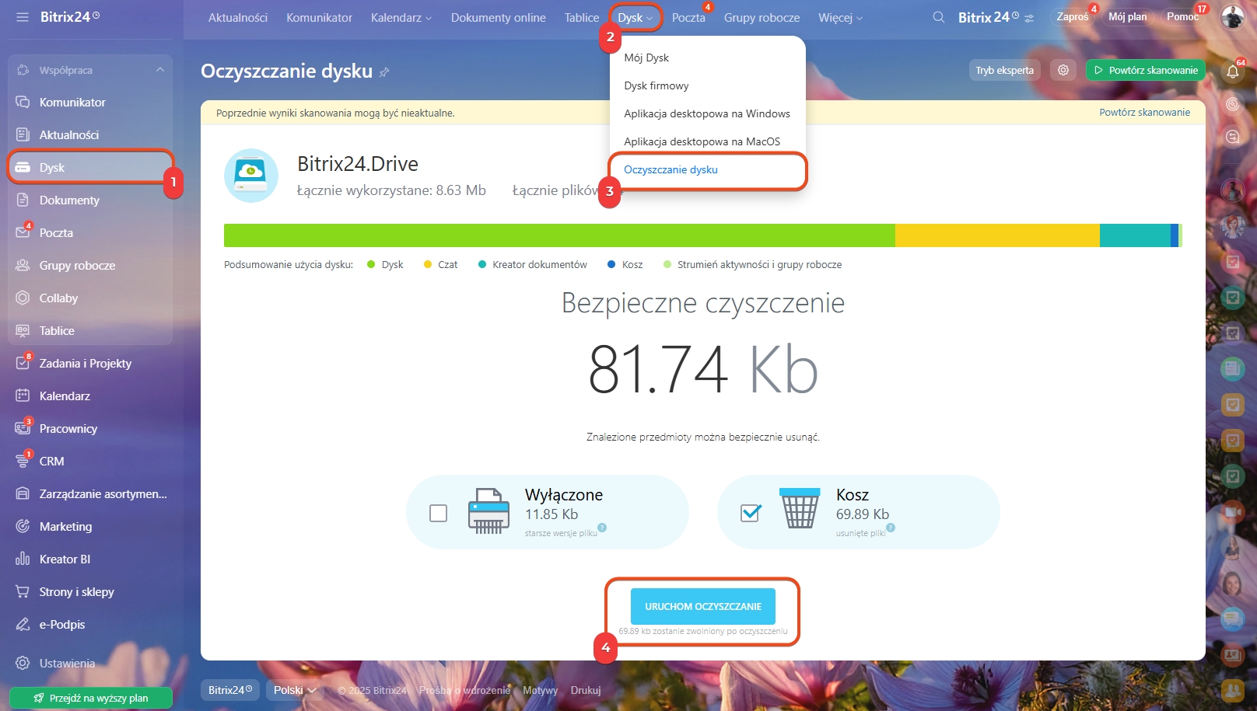Viewport: 1257px width, 711px height.
Task: Open the hamburger main menu icon
Action: 22,17
